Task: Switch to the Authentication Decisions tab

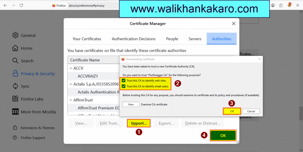Action: coord(133,39)
